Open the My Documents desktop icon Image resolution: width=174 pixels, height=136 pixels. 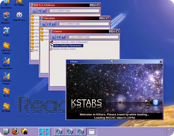(x=6, y=5)
